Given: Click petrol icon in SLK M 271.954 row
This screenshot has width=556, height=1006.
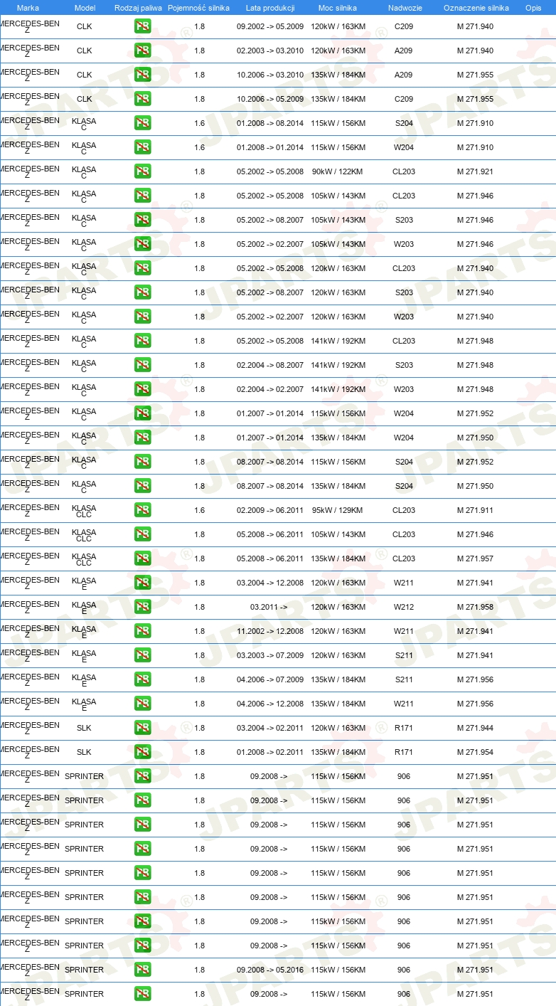Looking at the screenshot, I should [x=143, y=753].
